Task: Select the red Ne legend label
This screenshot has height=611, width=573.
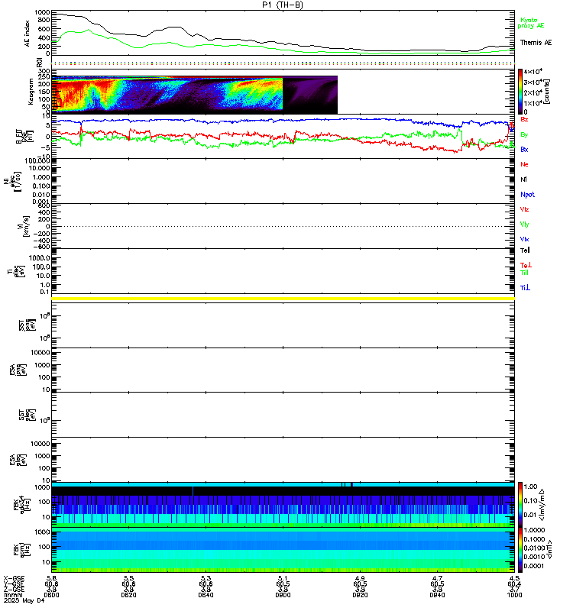Action: coord(524,164)
